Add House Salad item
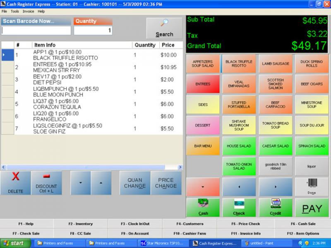This screenshot has height=248, width=331. [x=239, y=146]
